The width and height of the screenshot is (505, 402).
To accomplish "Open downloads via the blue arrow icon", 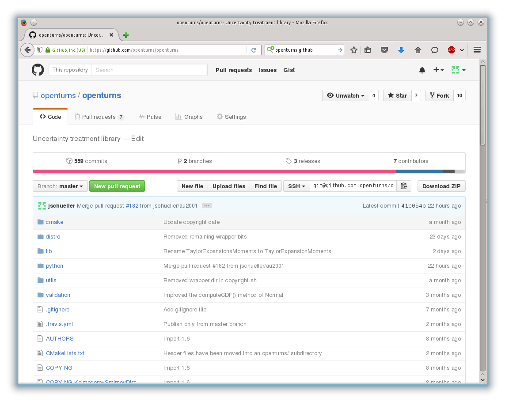I will [401, 50].
